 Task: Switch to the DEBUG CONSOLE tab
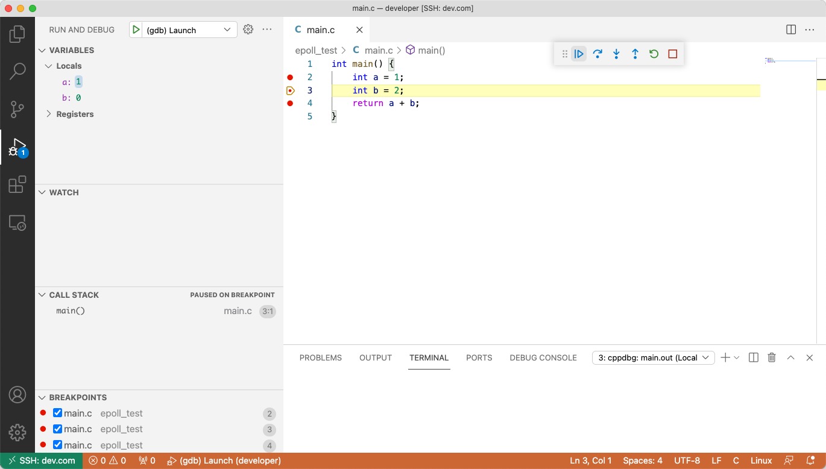point(543,357)
